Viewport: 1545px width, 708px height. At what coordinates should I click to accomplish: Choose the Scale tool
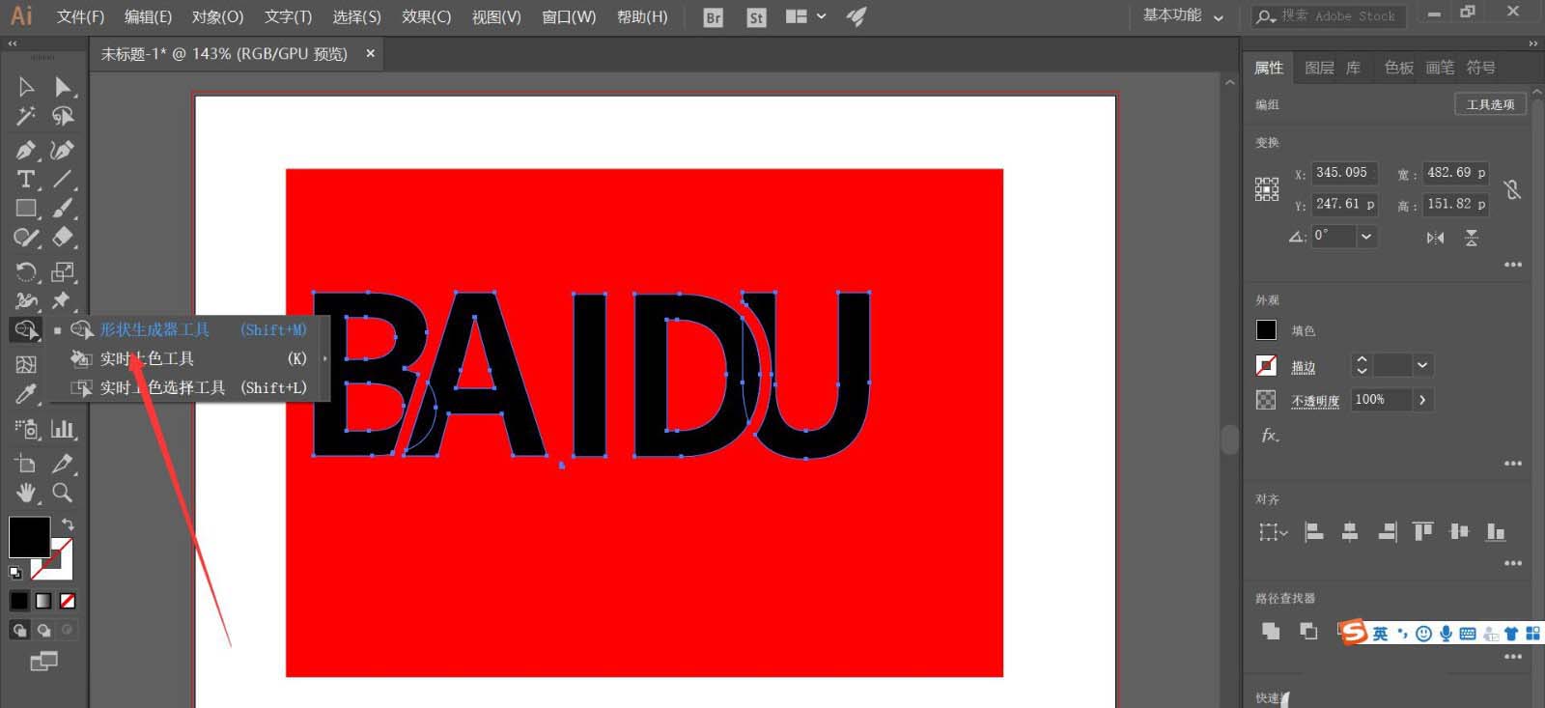tap(63, 271)
